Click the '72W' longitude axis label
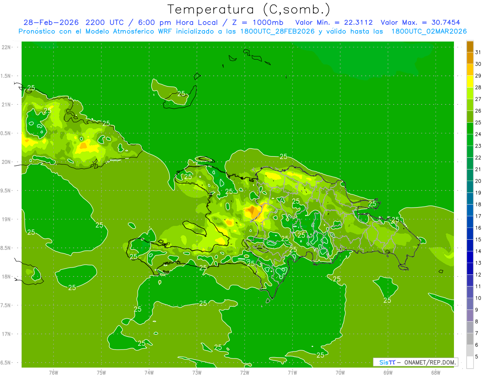 244,372
